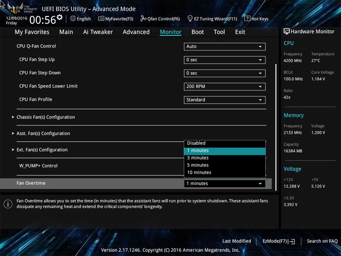
Task: Click CPU temperature 27°C value
Action: coord(316,61)
